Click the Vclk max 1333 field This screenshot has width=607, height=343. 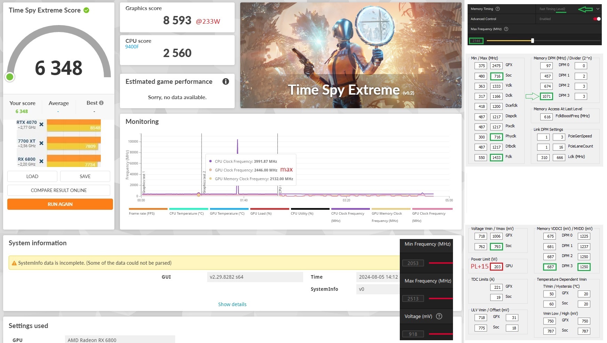click(496, 86)
